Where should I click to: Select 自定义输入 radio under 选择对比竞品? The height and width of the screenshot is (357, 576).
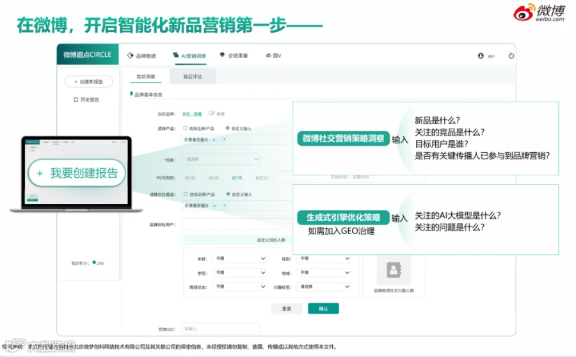pos(228,194)
